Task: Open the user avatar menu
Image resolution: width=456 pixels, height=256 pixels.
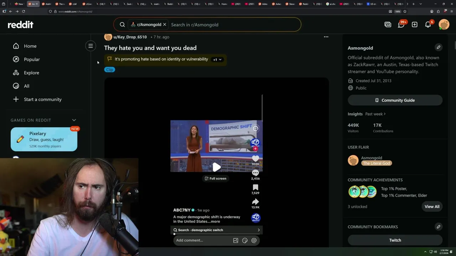Action: click(444, 25)
